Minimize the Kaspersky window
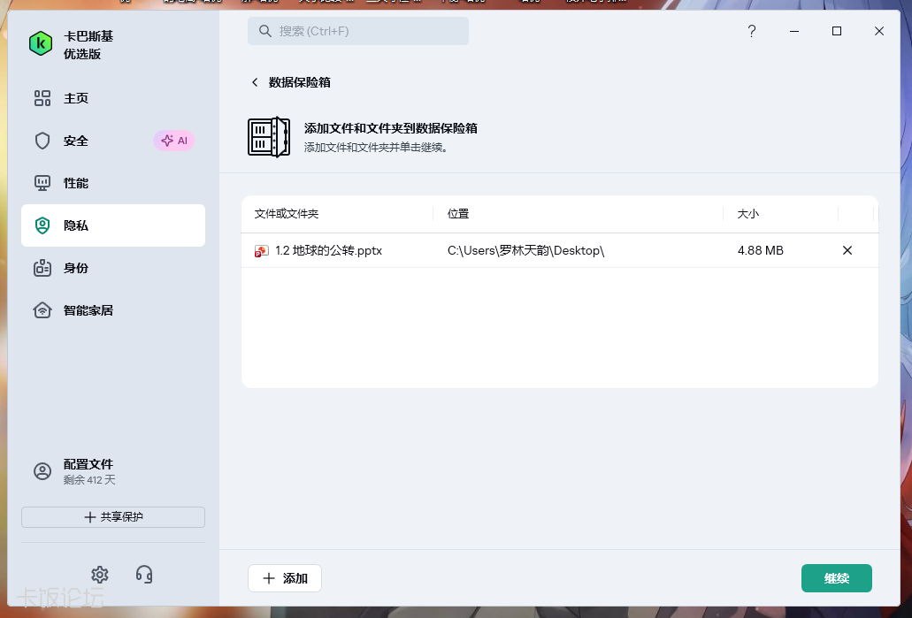The image size is (912, 618). (794, 31)
